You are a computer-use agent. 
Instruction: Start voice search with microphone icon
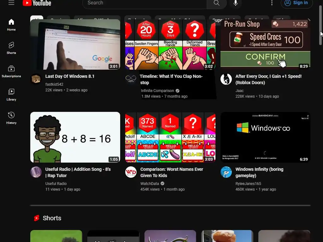coord(236,3)
